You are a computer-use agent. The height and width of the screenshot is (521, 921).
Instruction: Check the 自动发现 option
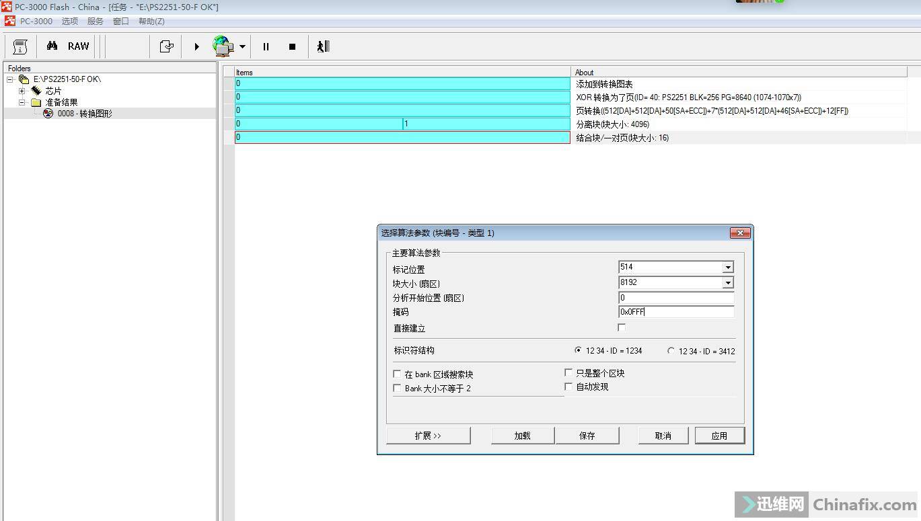(x=568, y=386)
